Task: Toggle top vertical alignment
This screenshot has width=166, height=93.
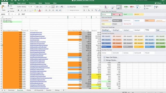Action: (x=46, y=7)
